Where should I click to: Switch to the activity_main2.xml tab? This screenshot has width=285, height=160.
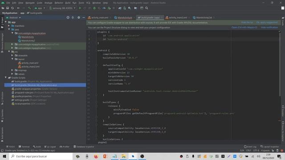(x=178, y=18)
